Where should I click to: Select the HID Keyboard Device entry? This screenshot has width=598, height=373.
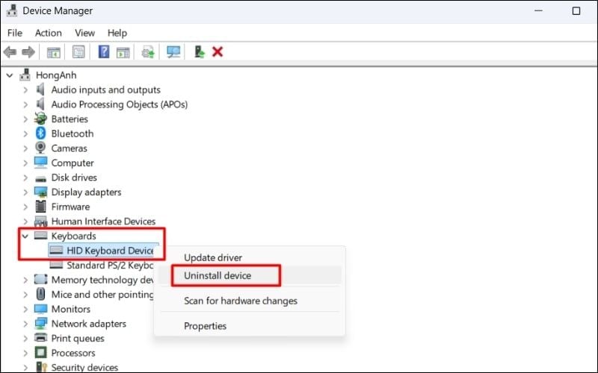(x=103, y=251)
